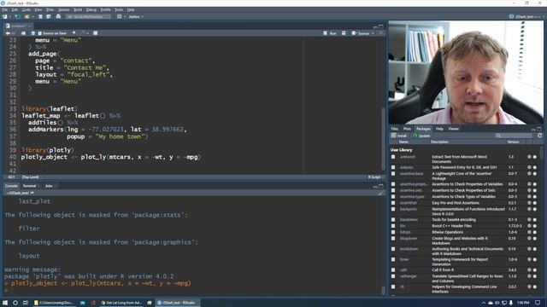
Task: Maximize the Packages pane
Action: click(x=539, y=129)
